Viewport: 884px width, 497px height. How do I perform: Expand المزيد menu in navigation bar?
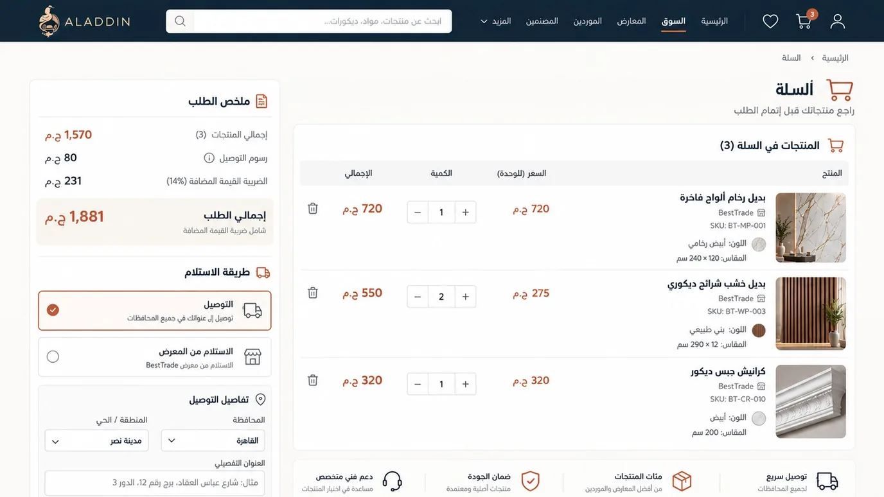(496, 21)
